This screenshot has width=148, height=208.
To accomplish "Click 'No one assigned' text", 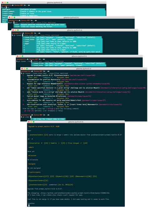I will pos(34,168).
